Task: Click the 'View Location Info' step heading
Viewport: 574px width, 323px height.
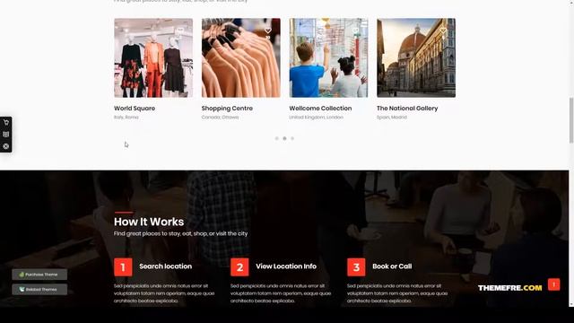Action: click(x=286, y=266)
